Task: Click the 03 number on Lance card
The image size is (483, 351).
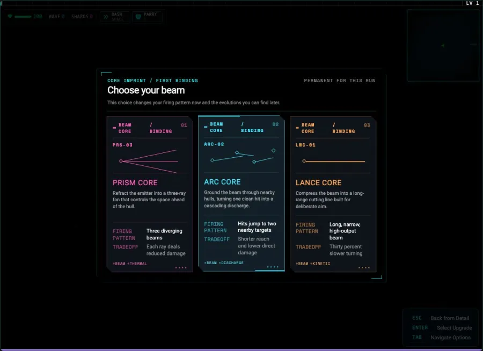Action: click(x=367, y=125)
